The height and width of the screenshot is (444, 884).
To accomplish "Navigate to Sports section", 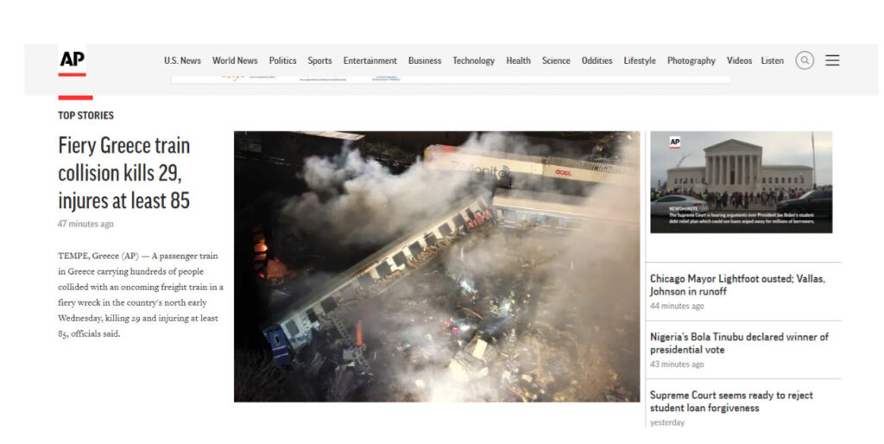I will (319, 60).
